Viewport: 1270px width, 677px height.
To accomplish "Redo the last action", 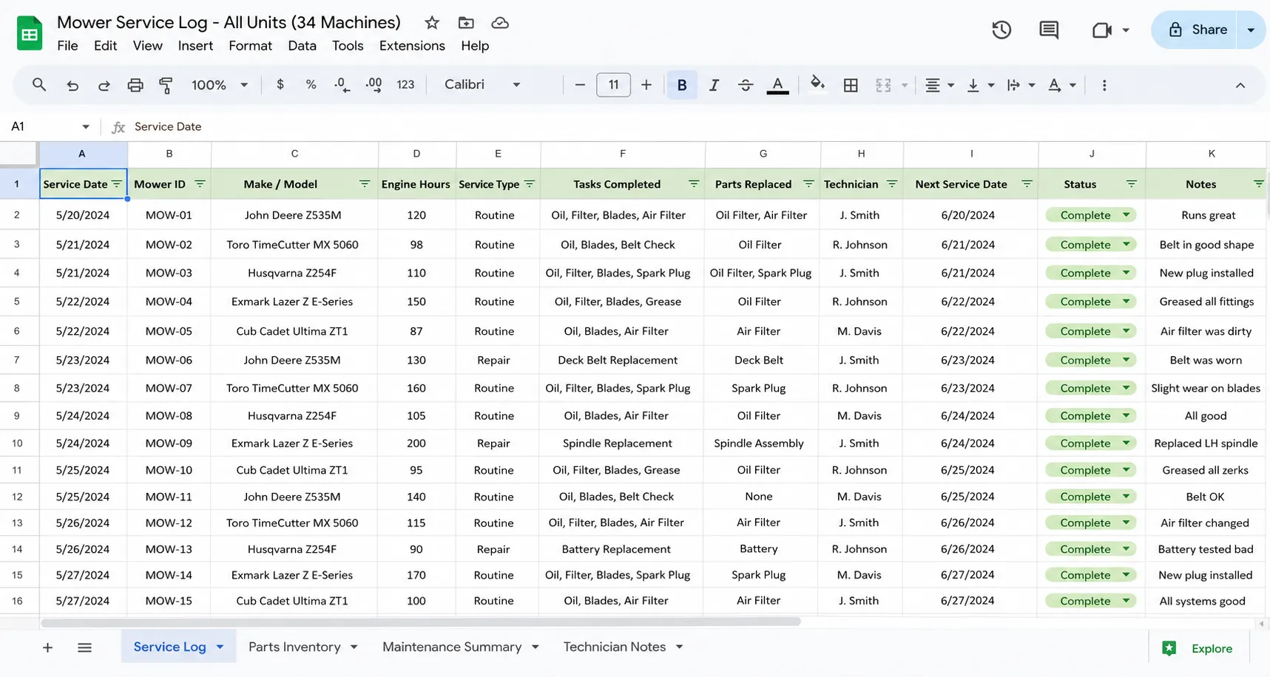I will point(104,85).
